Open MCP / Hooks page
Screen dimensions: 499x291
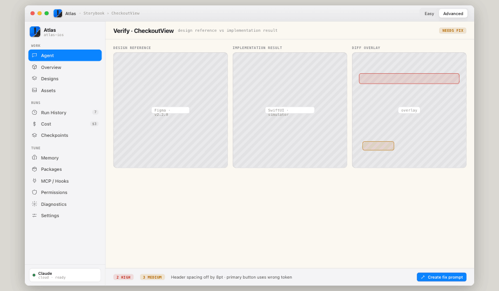click(65, 181)
